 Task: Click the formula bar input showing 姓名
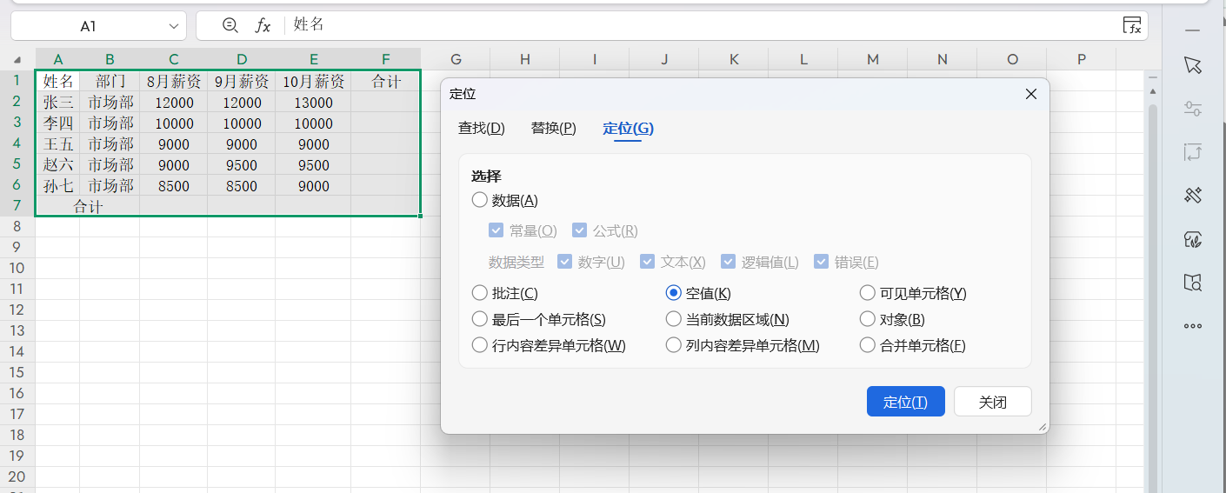696,26
